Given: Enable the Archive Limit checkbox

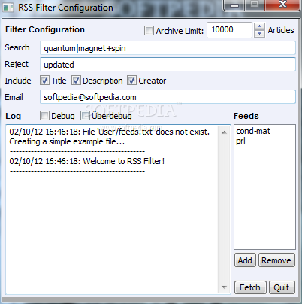Looking at the screenshot, I should coord(149,31).
